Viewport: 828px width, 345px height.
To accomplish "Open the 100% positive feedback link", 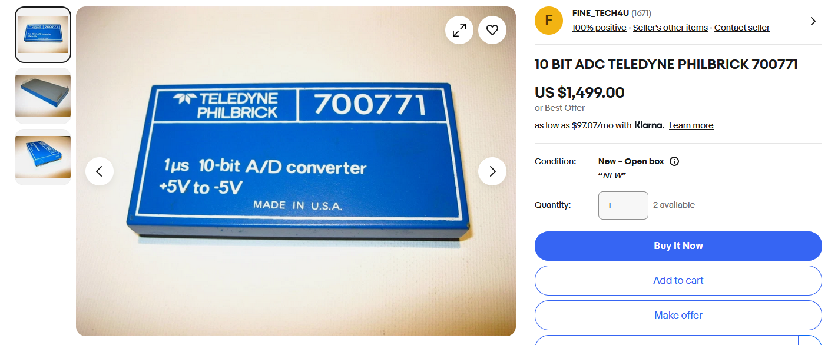I will [x=600, y=28].
